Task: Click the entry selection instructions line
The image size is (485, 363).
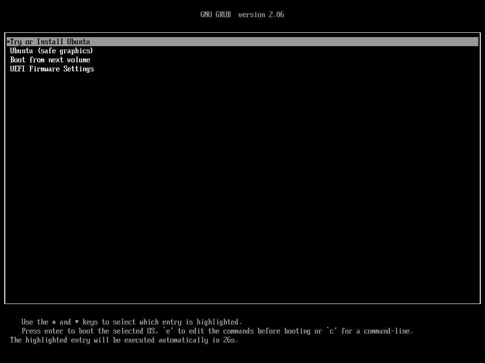Action: pos(132,322)
